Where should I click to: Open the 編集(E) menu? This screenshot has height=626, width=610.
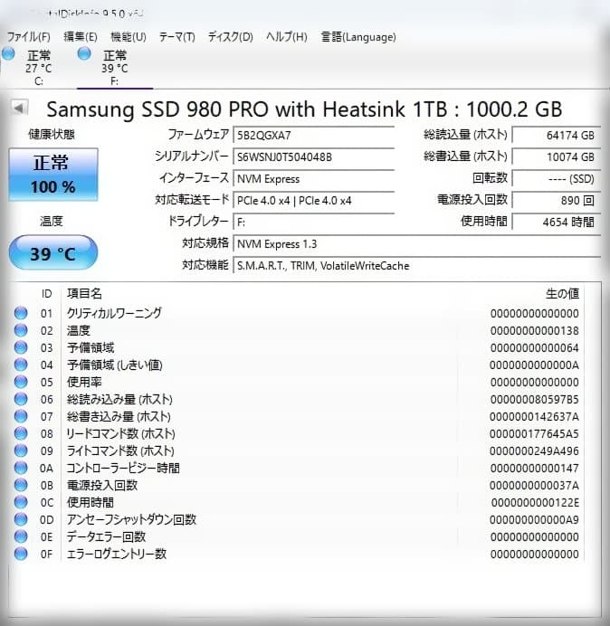coord(81,37)
